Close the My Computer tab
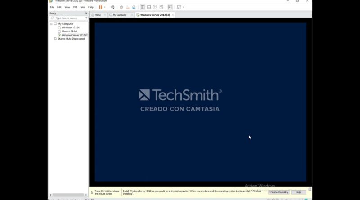This screenshot has height=200, width=360. coord(132,15)
